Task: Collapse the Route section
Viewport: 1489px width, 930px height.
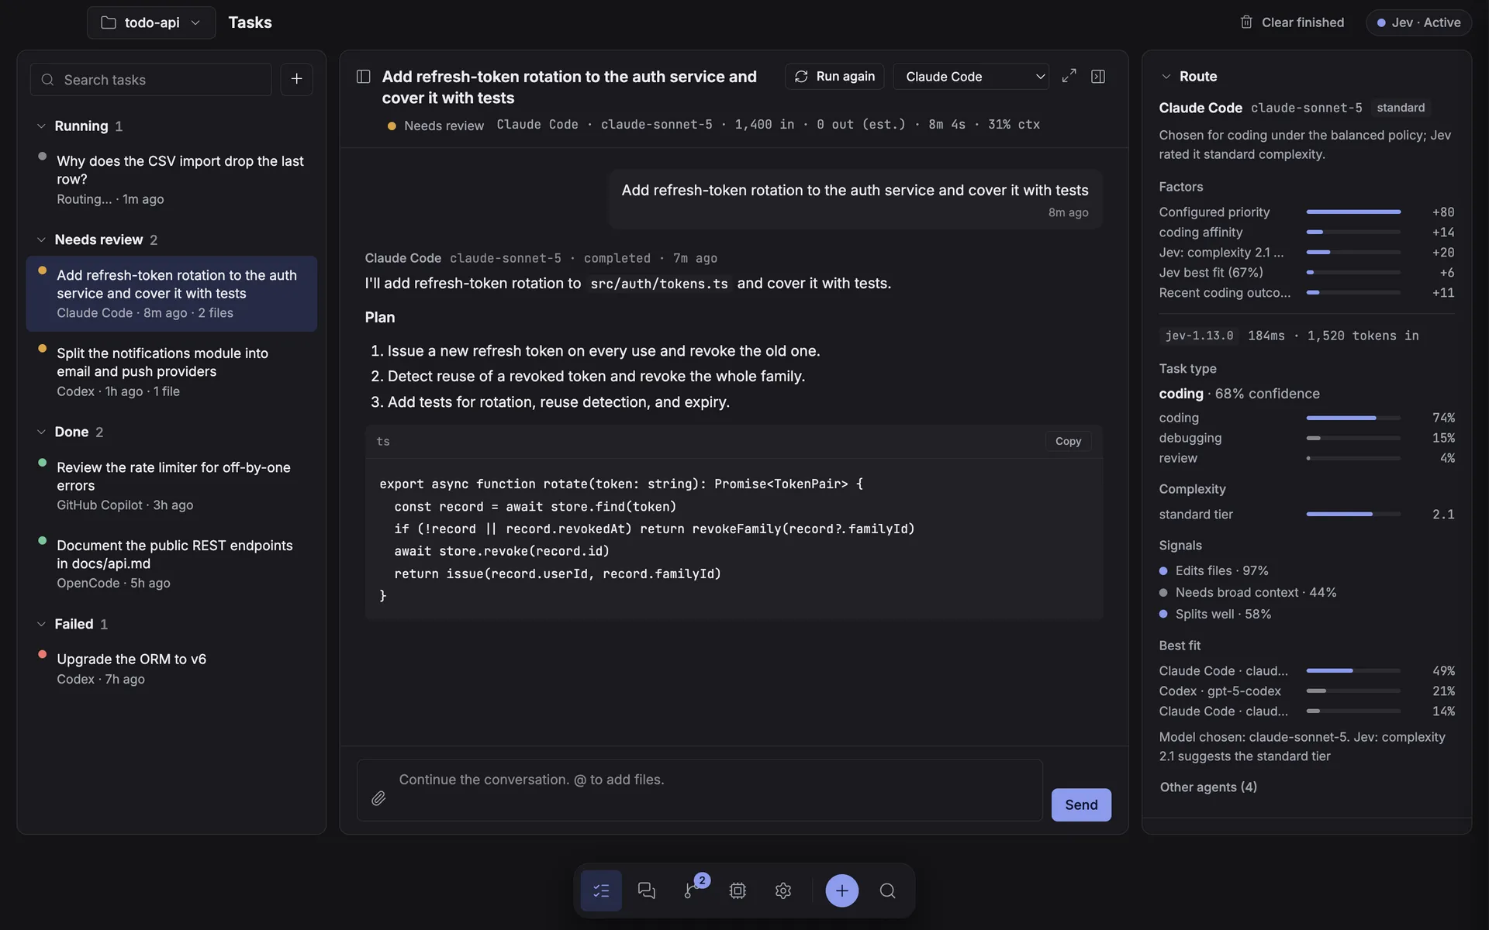Action: point(1166,76)
